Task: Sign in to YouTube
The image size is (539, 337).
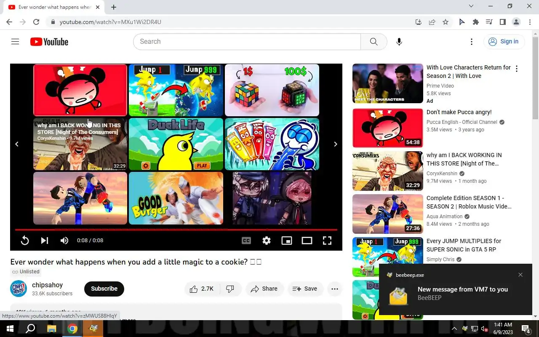Action: (x=504, y=41)
